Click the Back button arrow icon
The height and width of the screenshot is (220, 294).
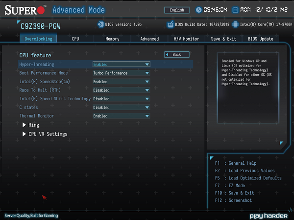tap(167, 55)
